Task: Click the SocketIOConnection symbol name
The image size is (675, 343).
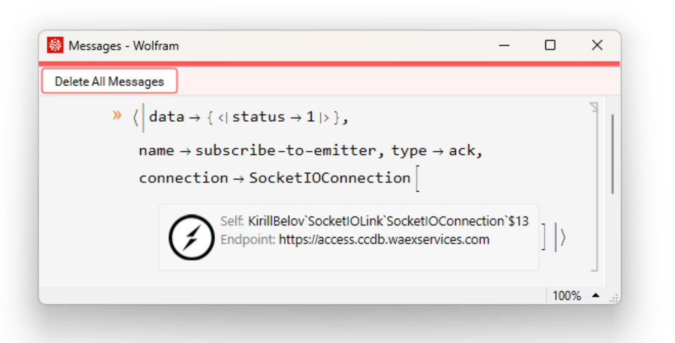Action: click(x=330, y=178)
